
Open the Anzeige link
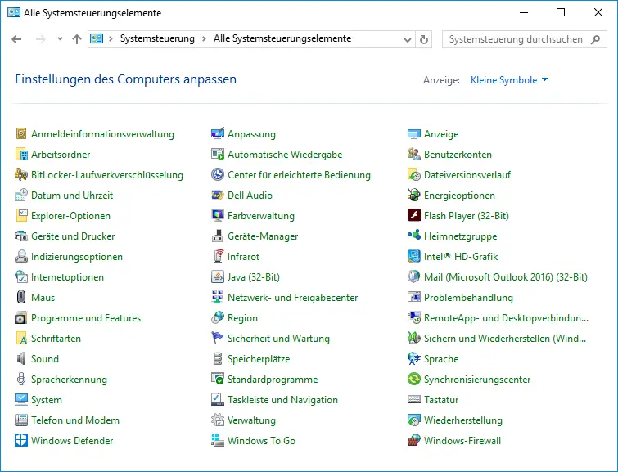441,134
